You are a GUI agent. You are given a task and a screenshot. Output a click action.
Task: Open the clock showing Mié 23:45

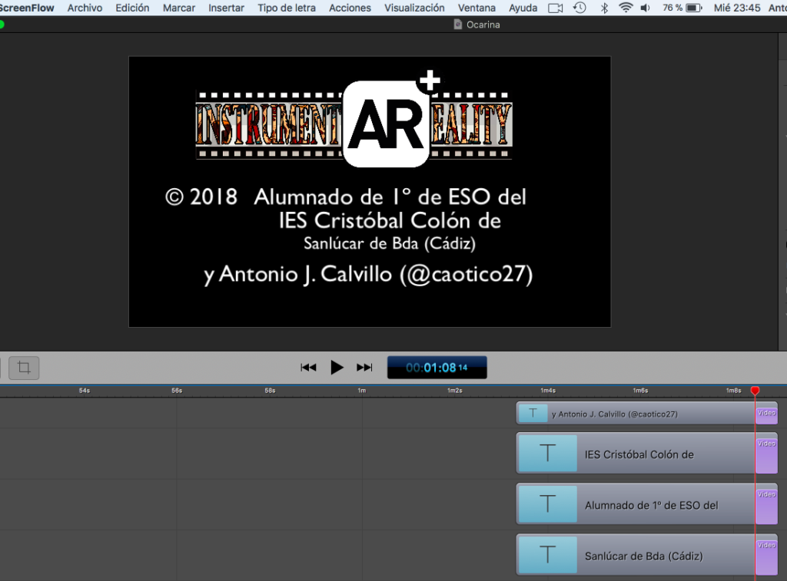point(737,8)
